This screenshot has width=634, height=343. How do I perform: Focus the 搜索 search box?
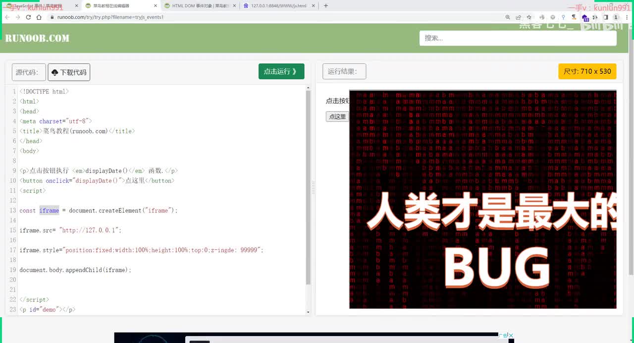[518, 38]
